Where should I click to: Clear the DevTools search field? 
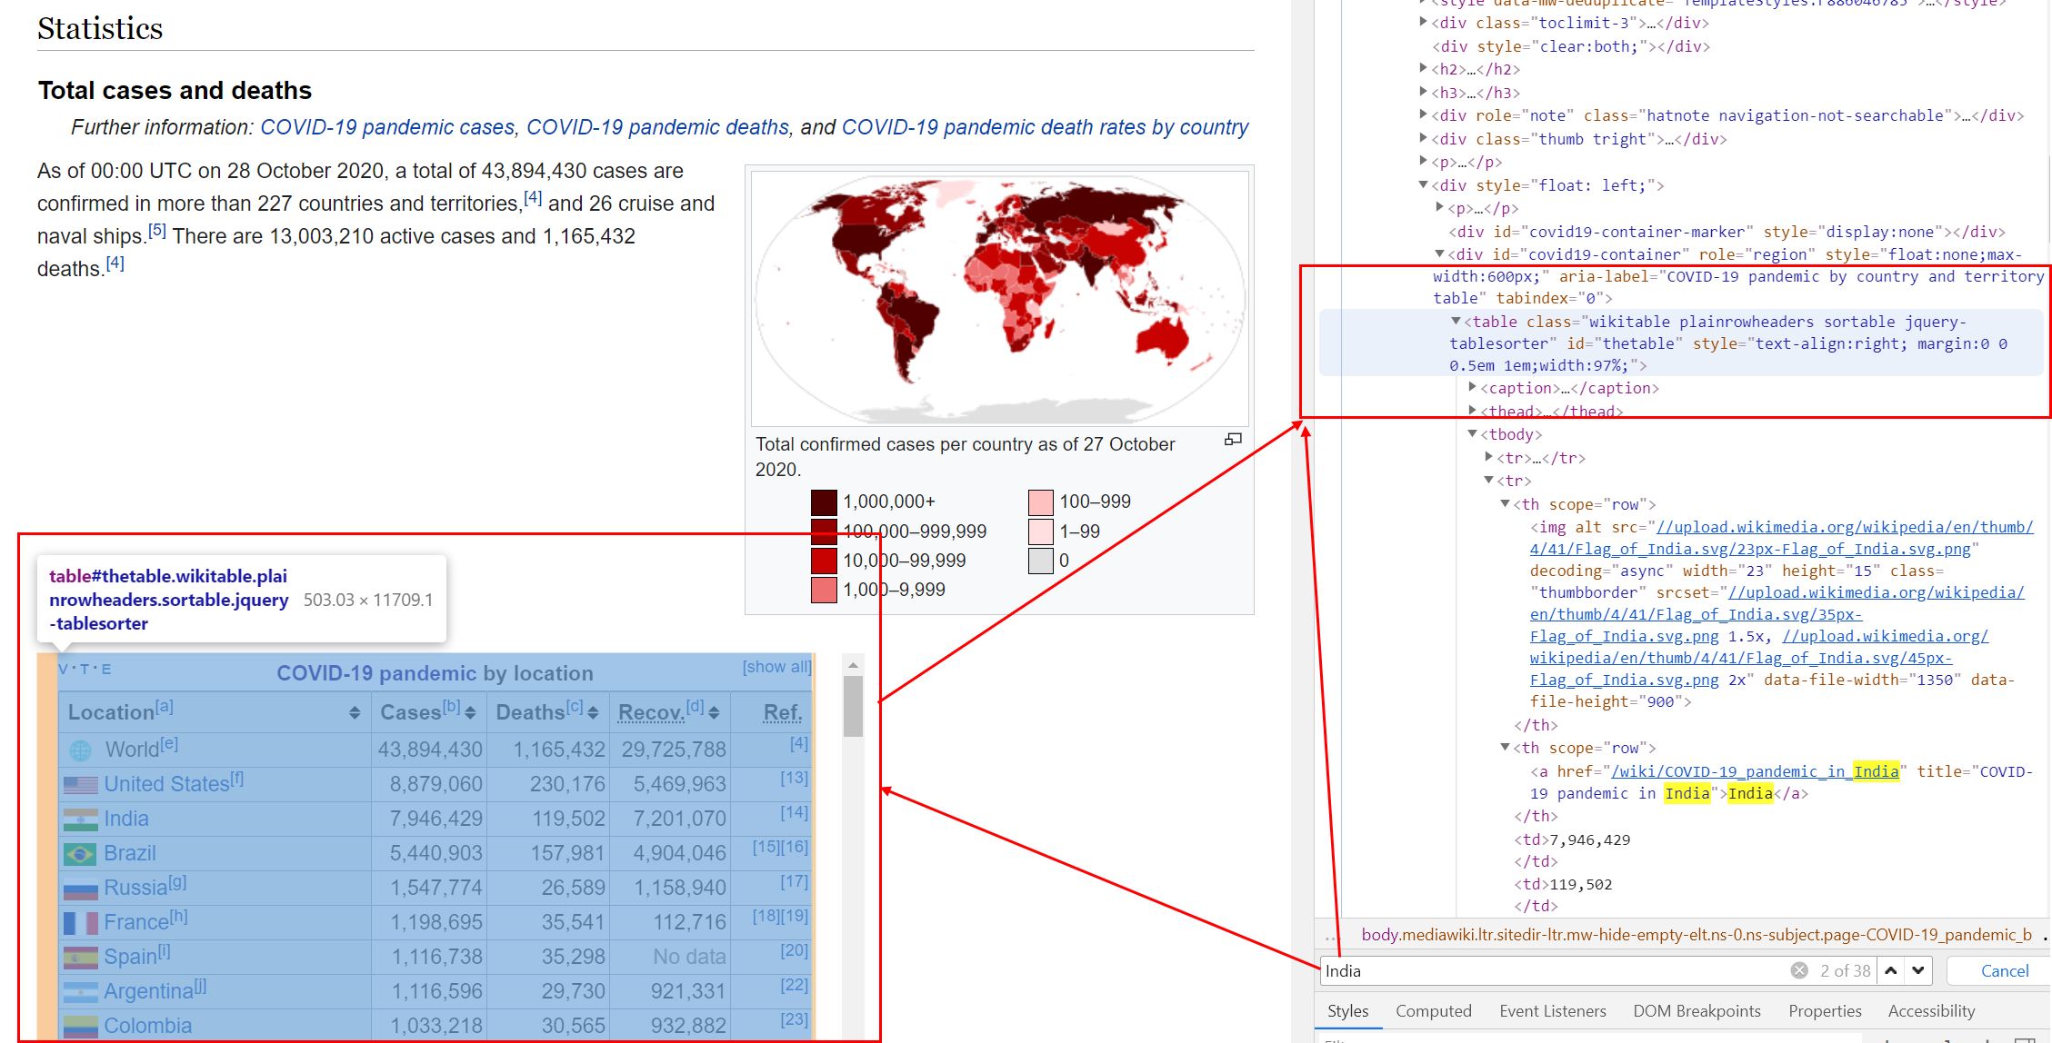click(1798, 970)
